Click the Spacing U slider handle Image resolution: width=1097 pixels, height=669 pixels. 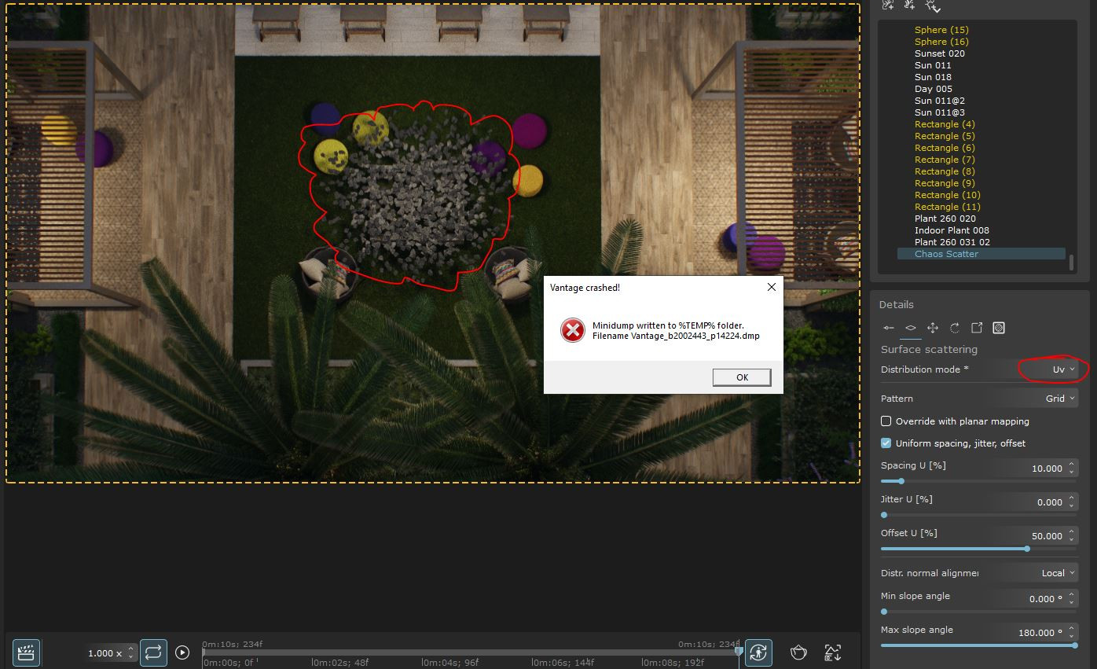(x=901, y=481)
